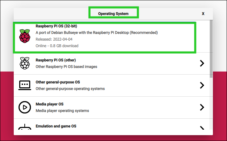
Task: Close the Operating System dialog with X
Action: point(203,14)
